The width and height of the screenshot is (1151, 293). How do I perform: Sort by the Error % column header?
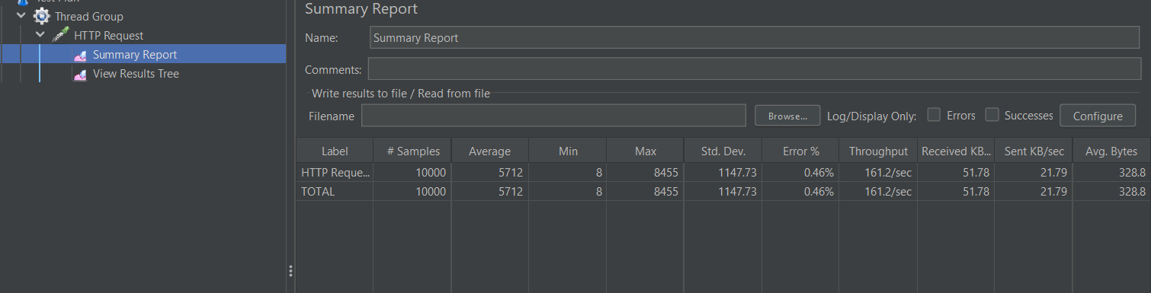tap(799, 151)
